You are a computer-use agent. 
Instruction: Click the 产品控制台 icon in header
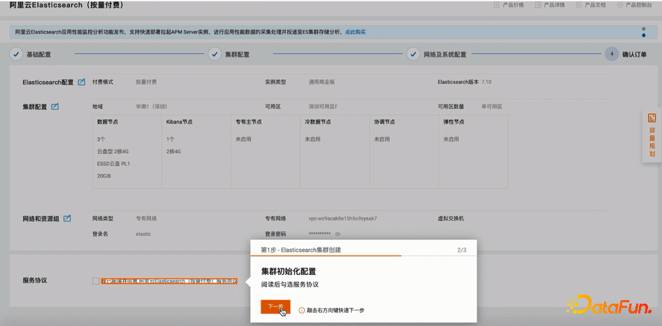click(620, 5)
